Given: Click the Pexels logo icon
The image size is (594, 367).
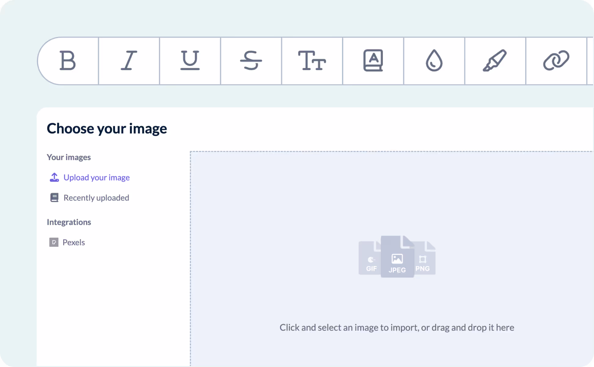Looking at the screenshot, I should coord(54,242).
